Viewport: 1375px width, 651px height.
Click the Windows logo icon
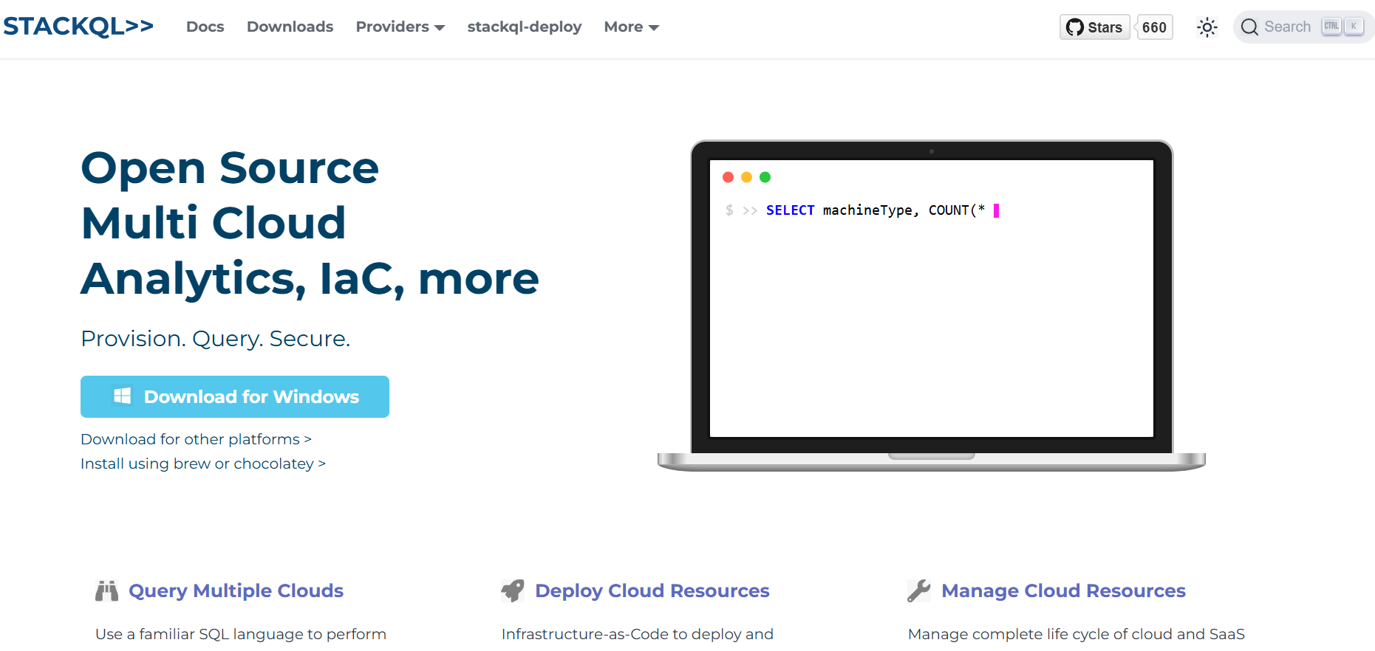(x=122, y=396)
